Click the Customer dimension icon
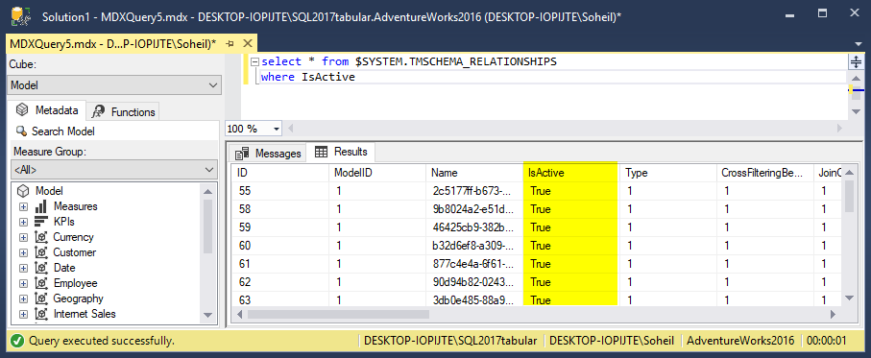Viewport: 871px width, 358px height. pos(40,252)
